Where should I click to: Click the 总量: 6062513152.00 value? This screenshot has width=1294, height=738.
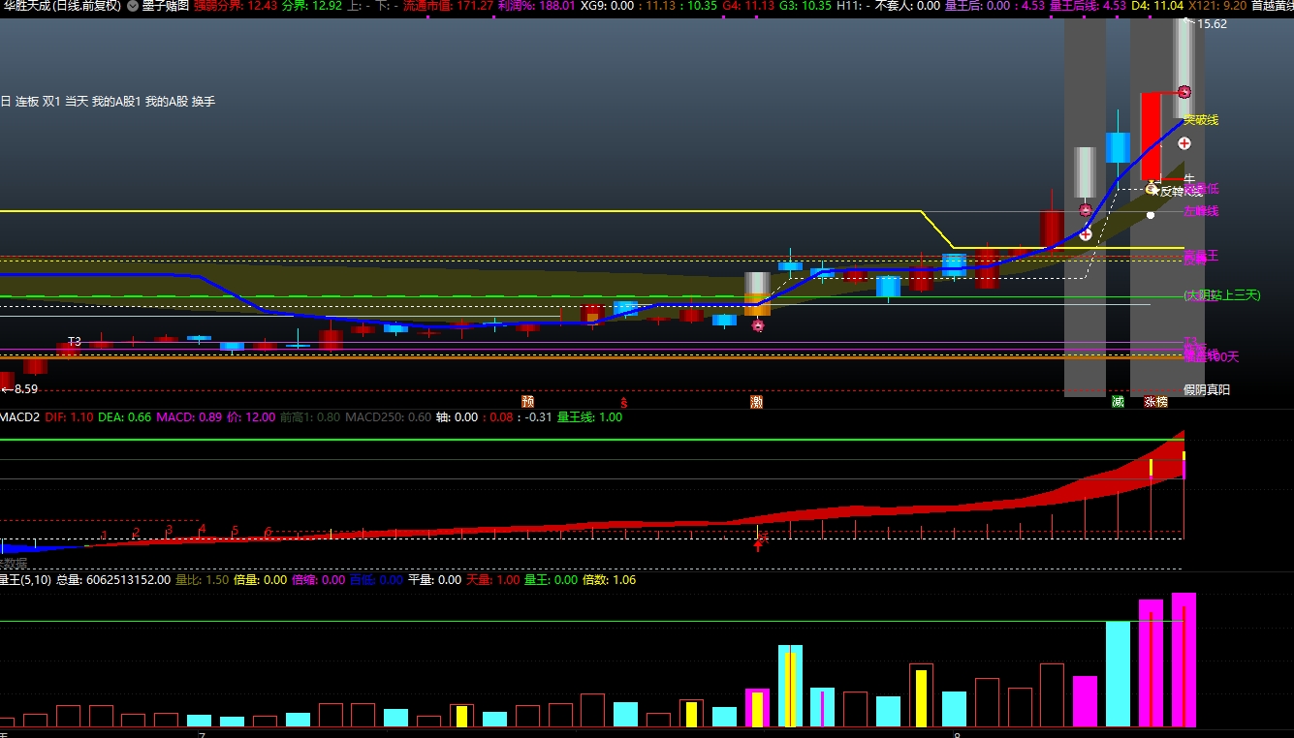[x=113, y=580]
